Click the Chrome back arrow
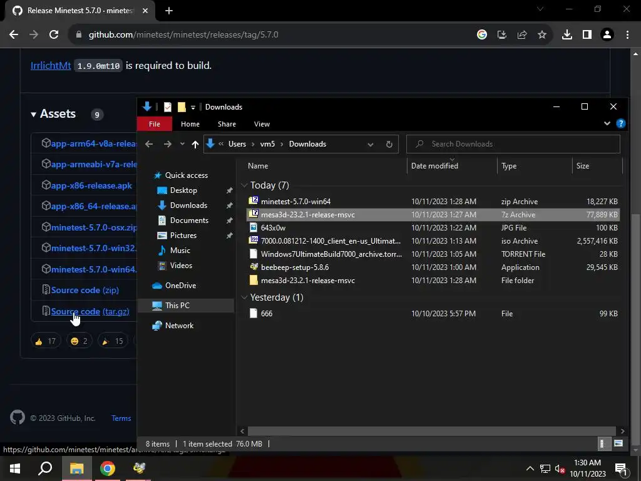 click(14, 35)
